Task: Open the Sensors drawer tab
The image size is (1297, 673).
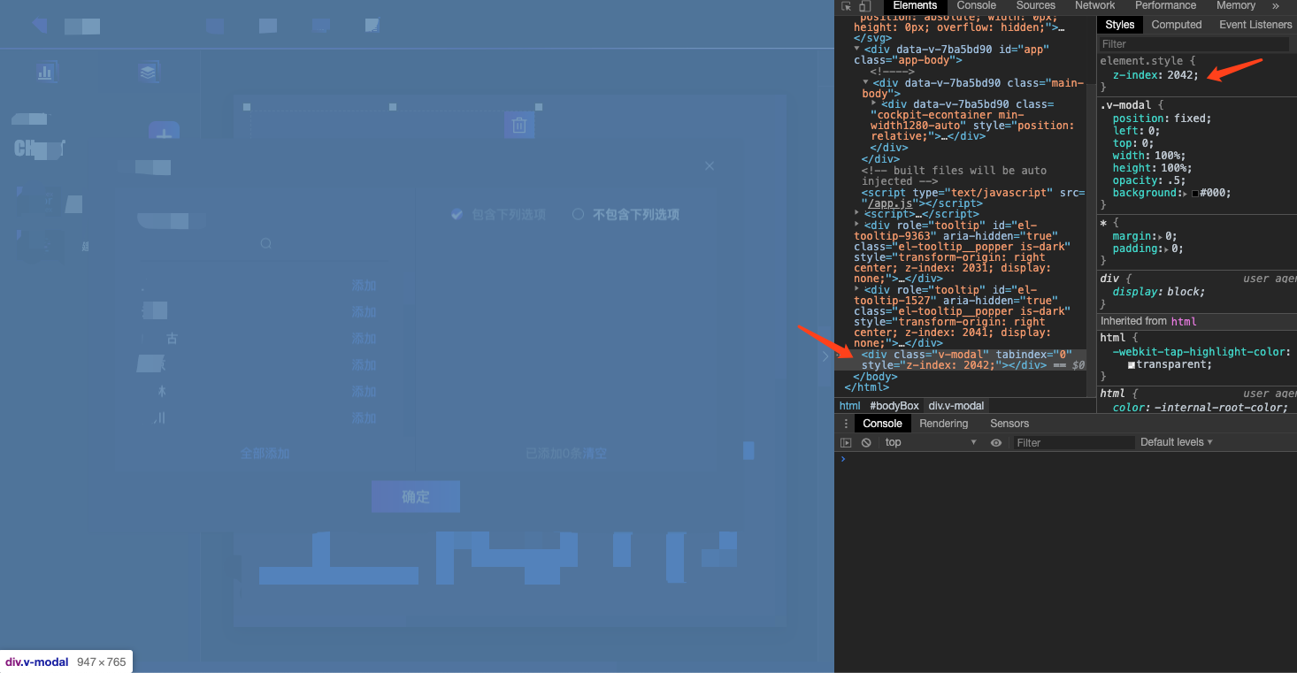Action: (1009, 424)
